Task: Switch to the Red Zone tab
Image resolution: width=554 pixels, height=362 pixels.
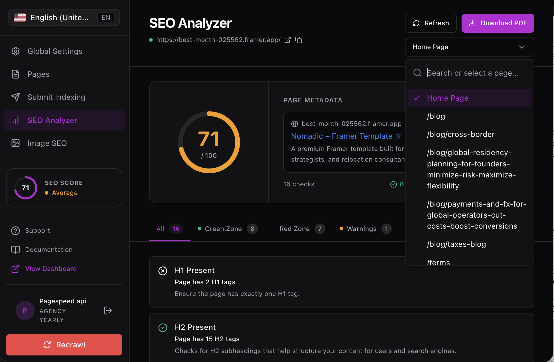Action: point(302,229)
